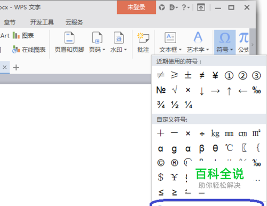Insert the $ dollar symbol

[x=161, y=177]
